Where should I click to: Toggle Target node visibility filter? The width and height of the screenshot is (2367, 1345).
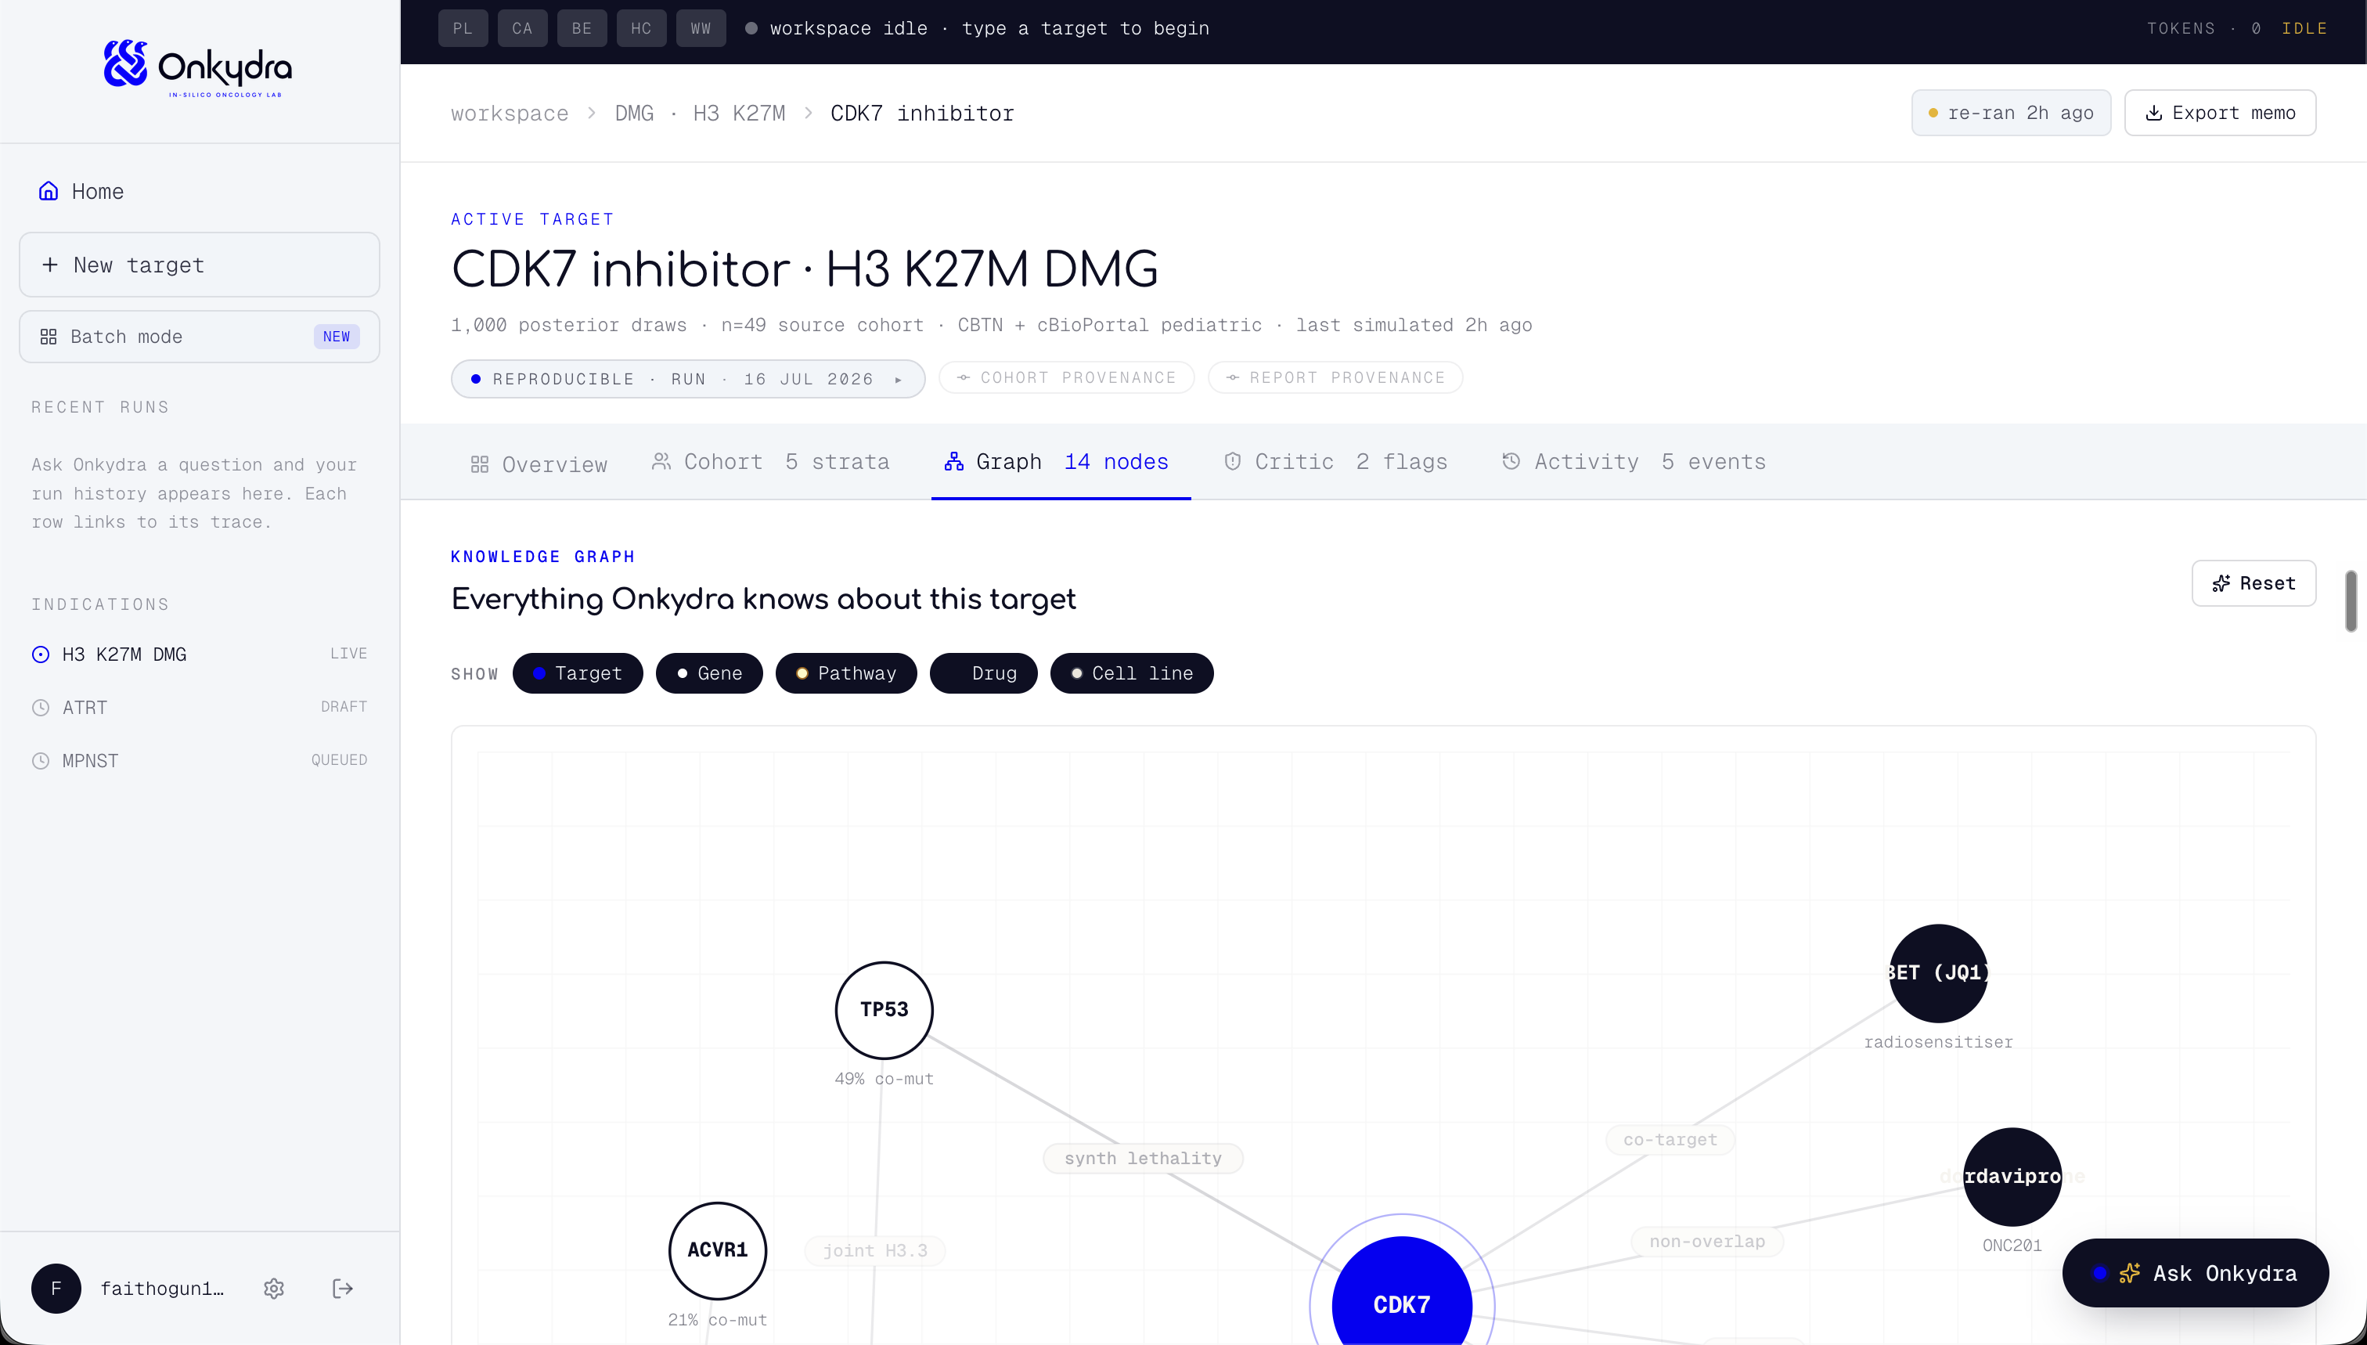[x=578, y=673]
